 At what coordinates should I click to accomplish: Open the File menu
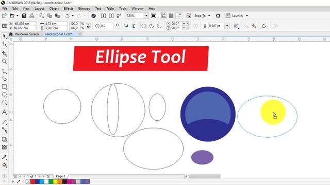(x=5, y=8)
